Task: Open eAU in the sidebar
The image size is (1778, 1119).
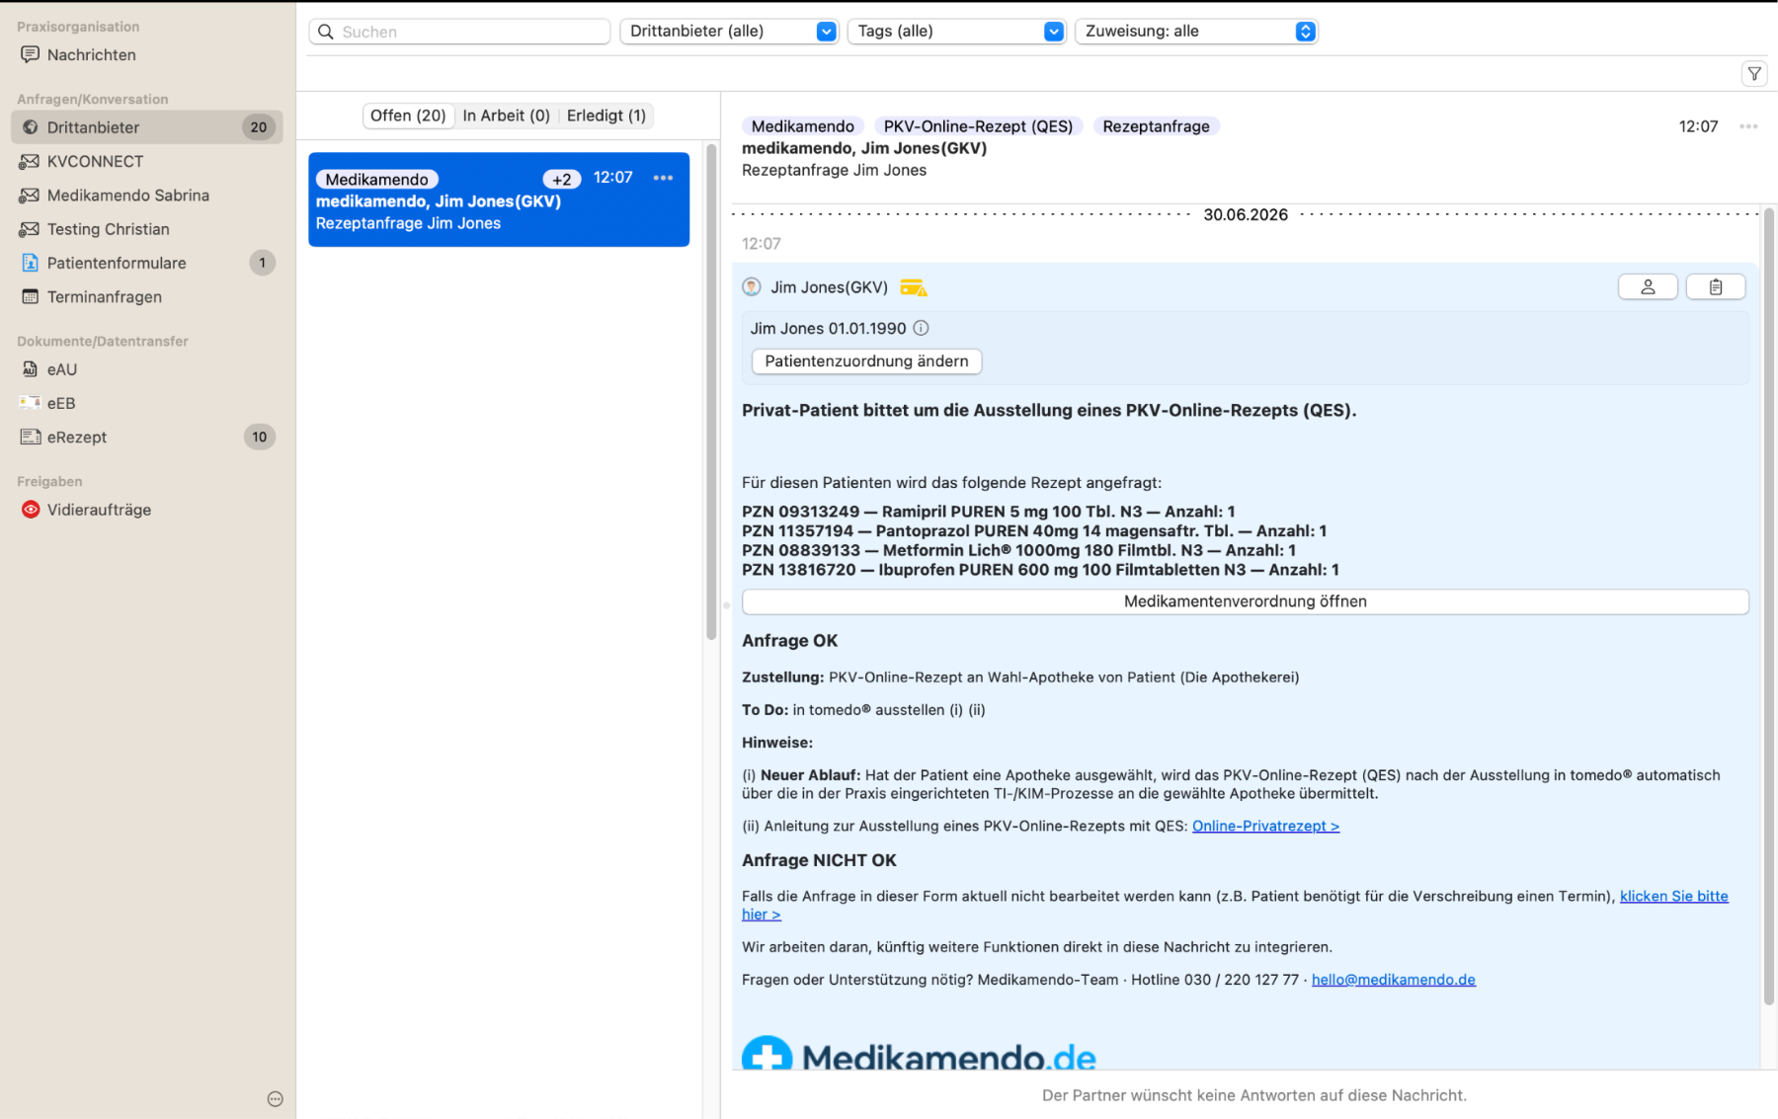Action: pyautogui.click(x=146, y=368)
